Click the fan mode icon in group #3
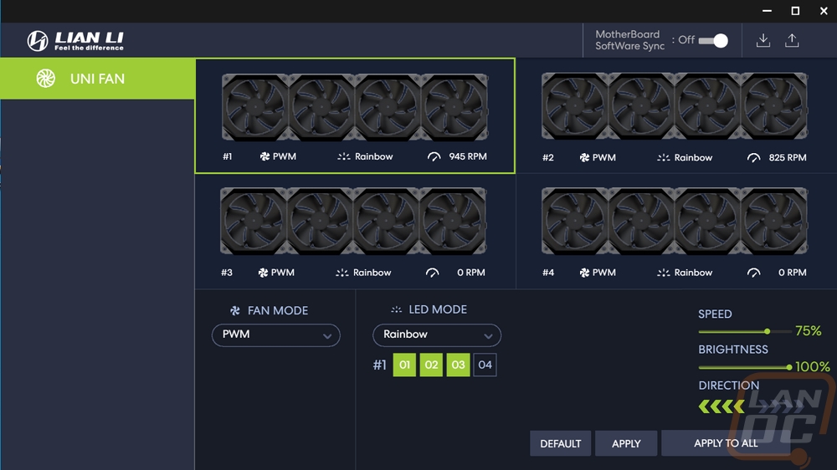Image resolution: width=837 pixels, height=470 pixels. pos(263,273)
